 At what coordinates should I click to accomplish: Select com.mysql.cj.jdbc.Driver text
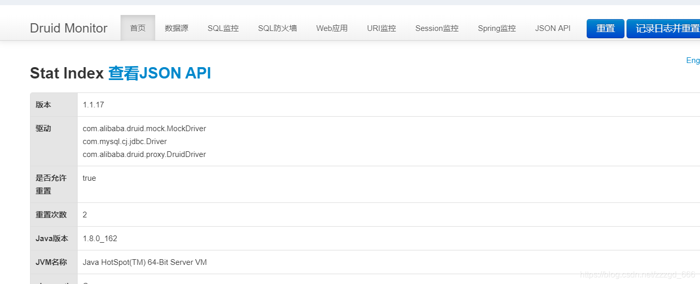pos(125,141)
